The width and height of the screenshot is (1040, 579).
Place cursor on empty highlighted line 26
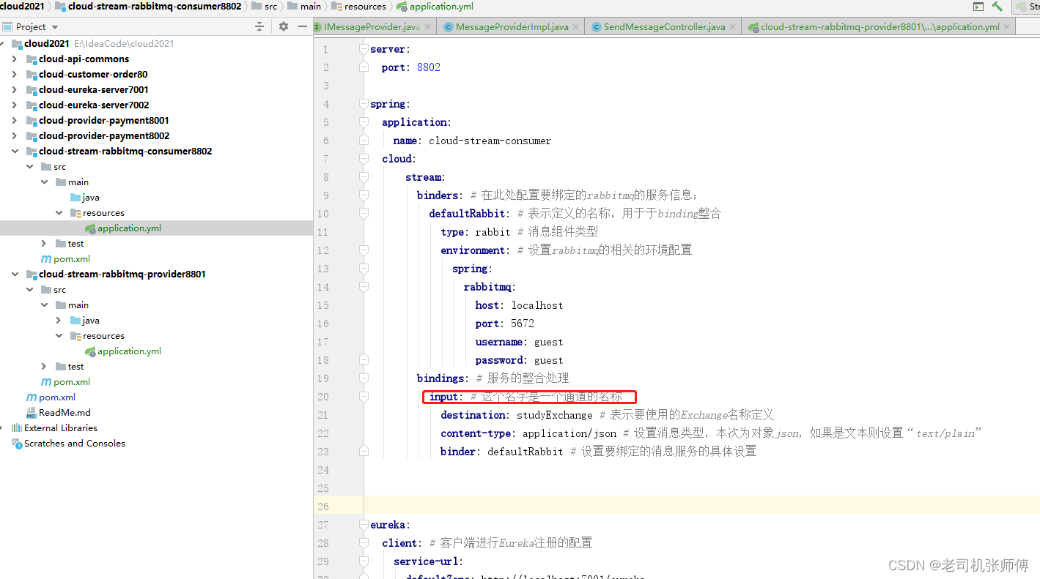click(x=701, y=507)
